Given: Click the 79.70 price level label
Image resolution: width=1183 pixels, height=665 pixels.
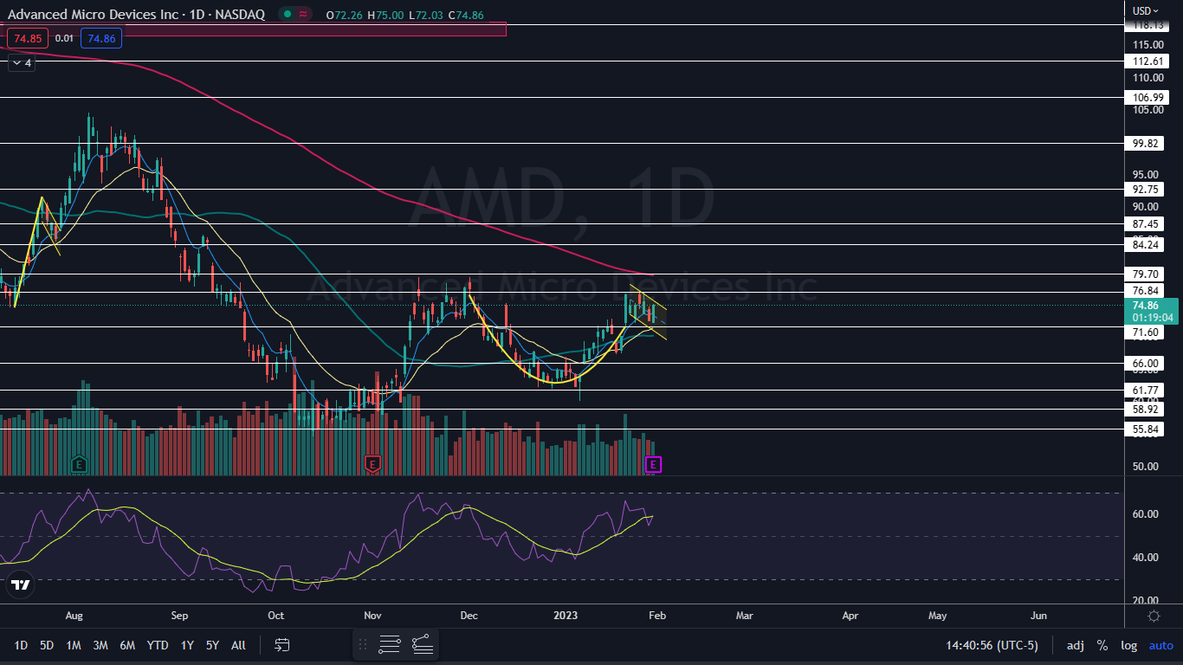Looking at the screenshot, I should coord(1145,274).
